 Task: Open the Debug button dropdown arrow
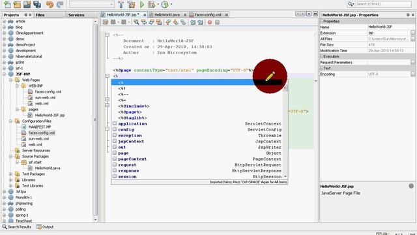click(x=158, y=5)
